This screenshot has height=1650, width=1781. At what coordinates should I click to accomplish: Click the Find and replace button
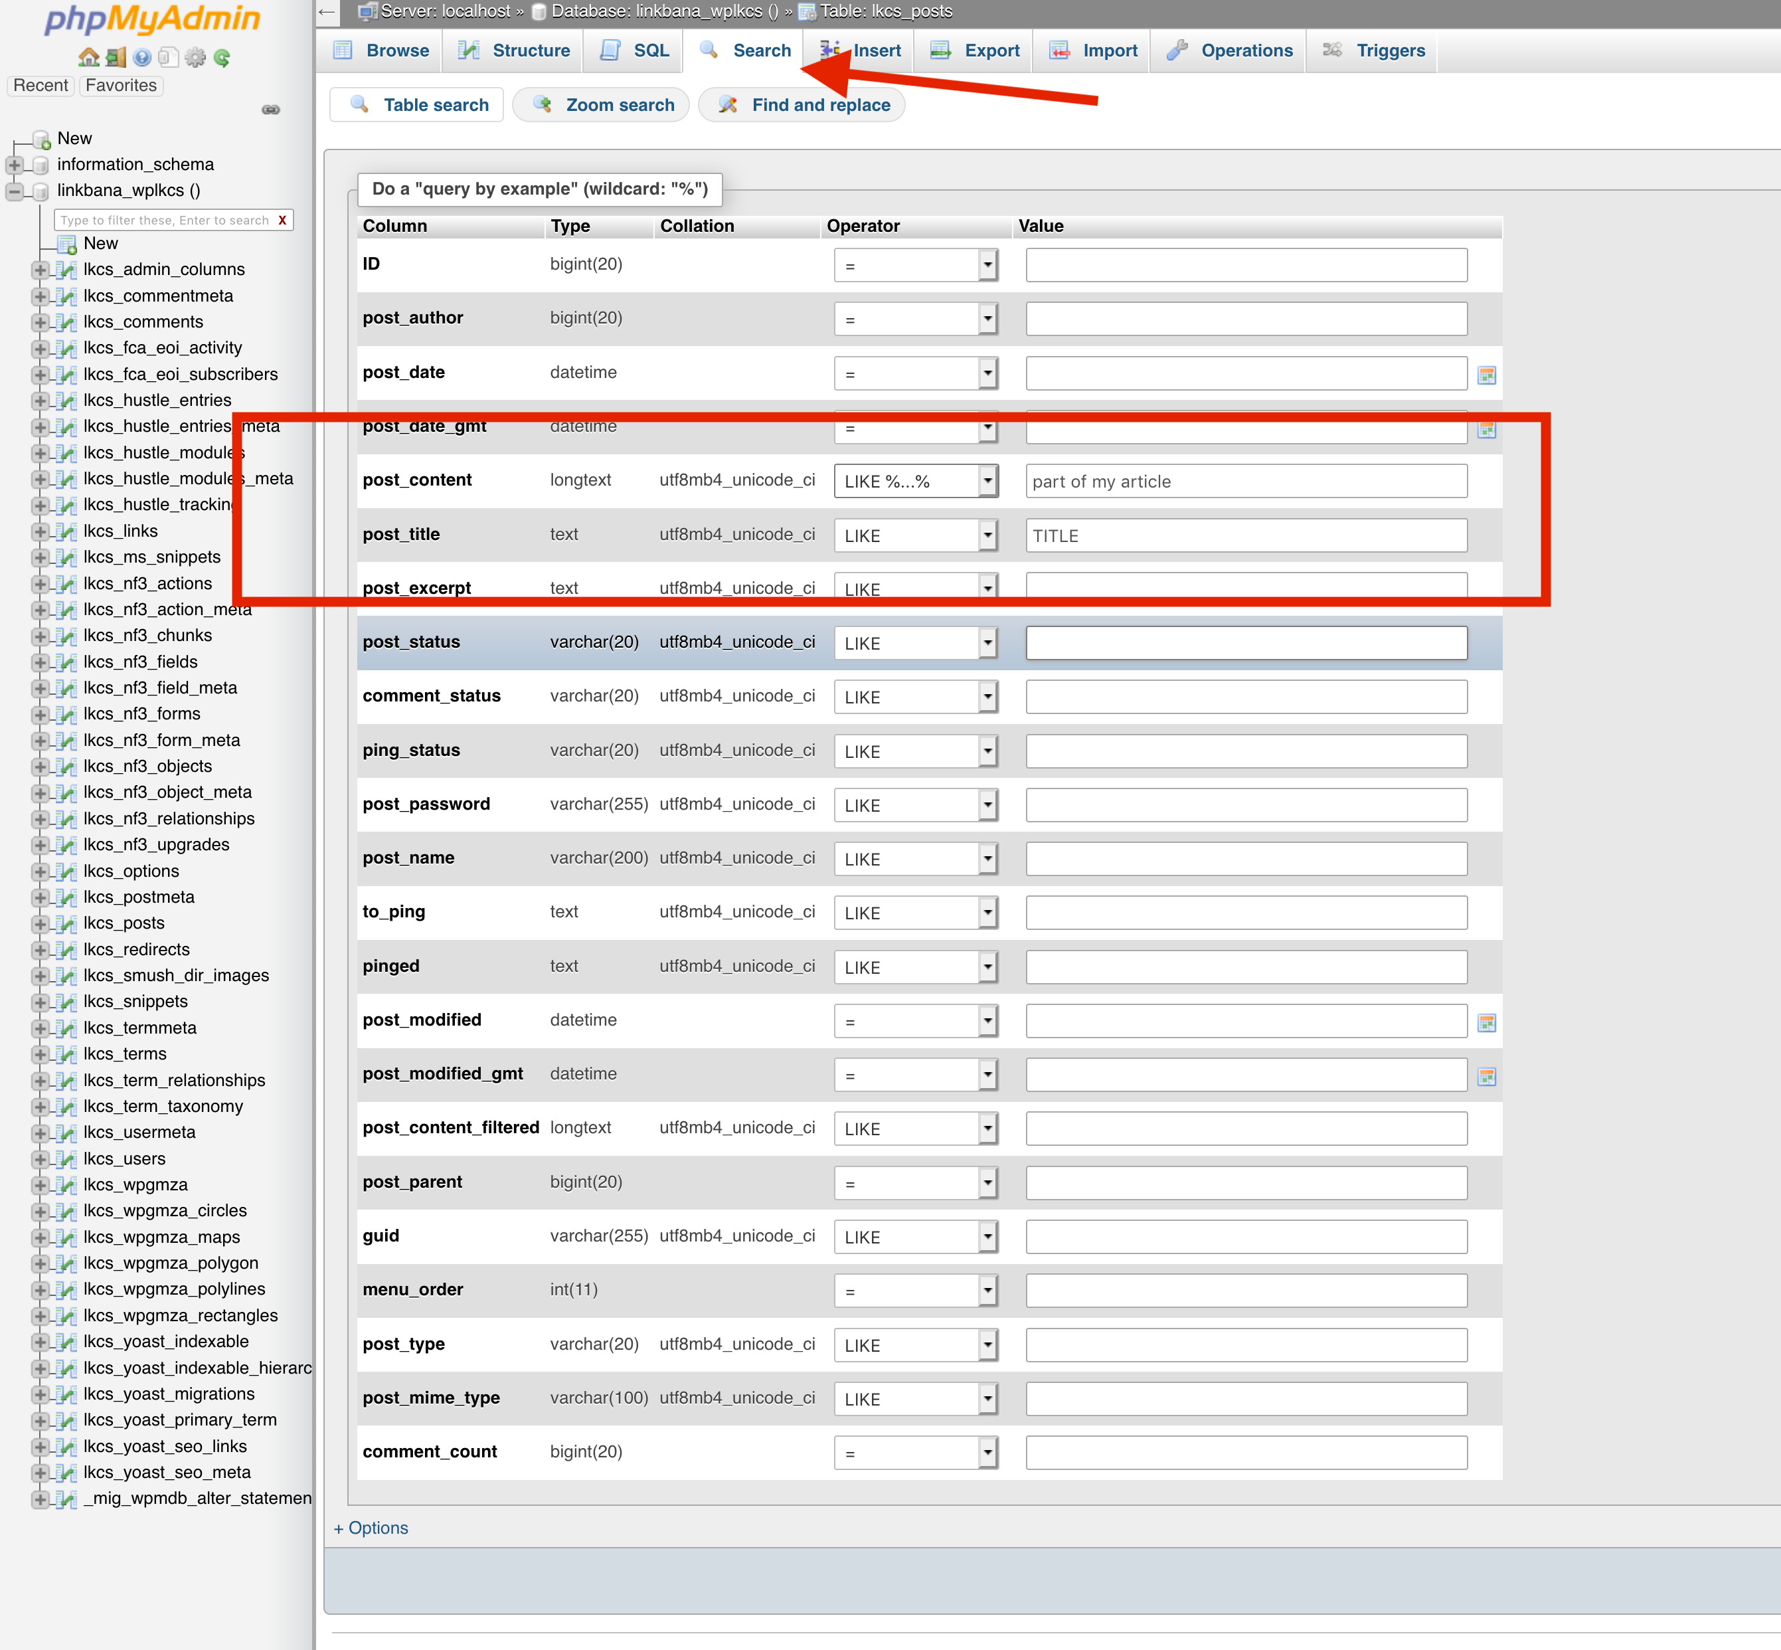[801, 104]
